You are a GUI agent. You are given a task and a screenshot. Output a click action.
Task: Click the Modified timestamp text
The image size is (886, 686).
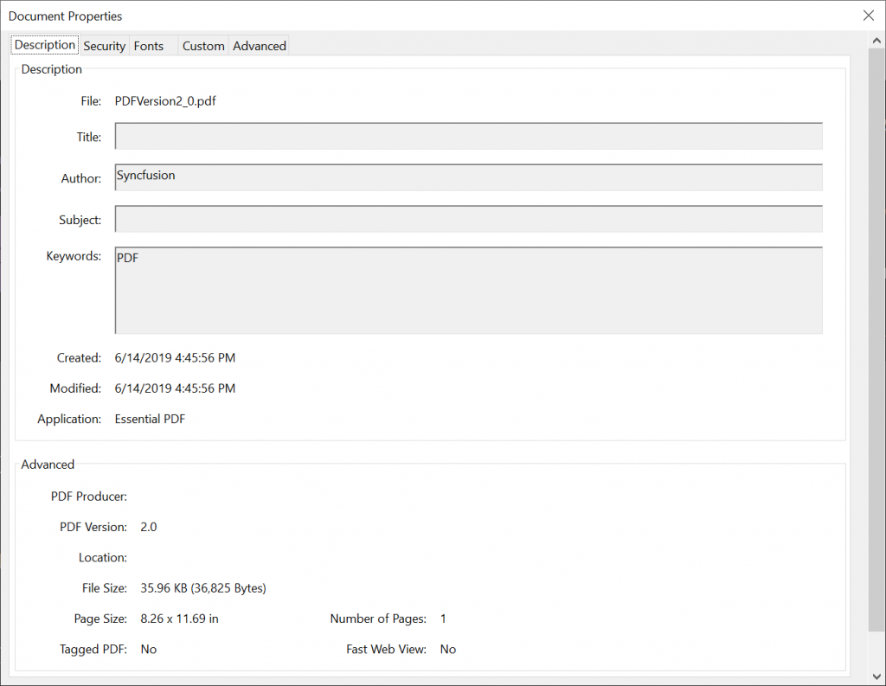pyautogui.click(x=175, y=388)
